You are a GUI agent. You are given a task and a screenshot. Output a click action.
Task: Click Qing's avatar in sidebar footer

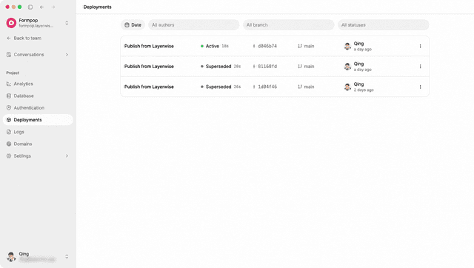[11, 256]
